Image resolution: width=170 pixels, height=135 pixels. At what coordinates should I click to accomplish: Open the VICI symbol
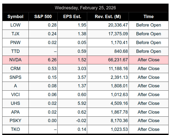click(15, 94)
